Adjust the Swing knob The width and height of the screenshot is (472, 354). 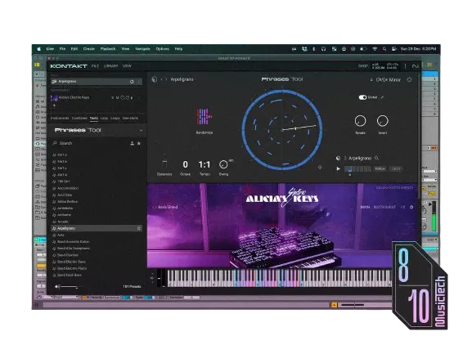tap(223, 164)
